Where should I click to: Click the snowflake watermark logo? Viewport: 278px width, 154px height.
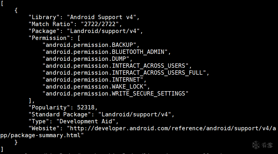(256, 145)
